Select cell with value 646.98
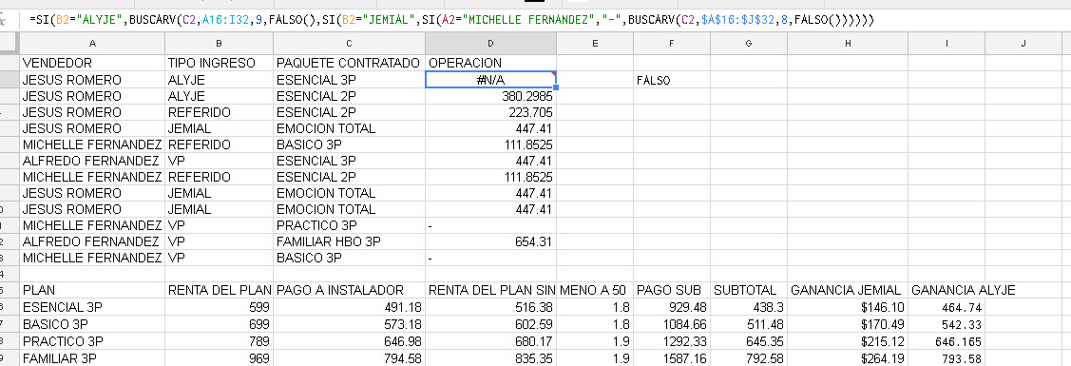The width and height of the screenshot is (1071, 366). pyautogui.click(x=349, y=340)
